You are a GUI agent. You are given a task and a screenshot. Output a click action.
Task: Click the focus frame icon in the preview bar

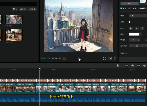tap(104, 58)
